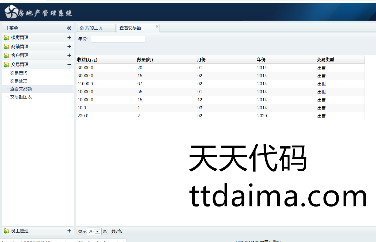The width and height of the screenshot is (376, 242).
Task: Expand the 楼房管理 section
Action: (x=69, y=38)
